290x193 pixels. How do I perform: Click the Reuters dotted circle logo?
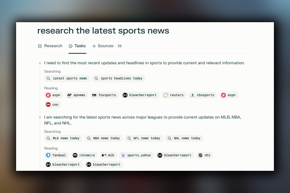tap(166, 95)
